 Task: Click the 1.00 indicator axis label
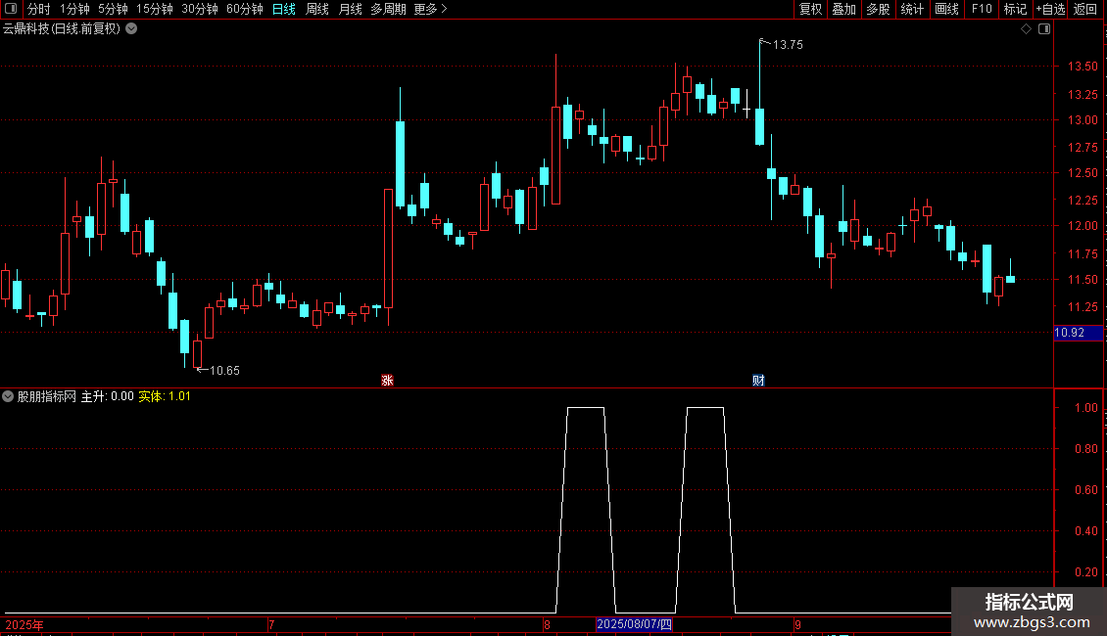1085,408
